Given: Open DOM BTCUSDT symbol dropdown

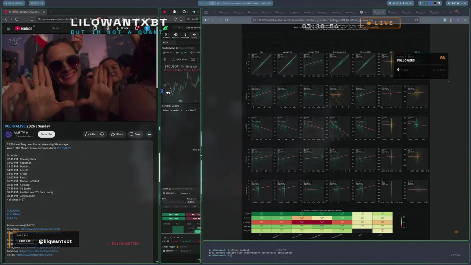Looking at the screenshot, I should click(169, 193).
